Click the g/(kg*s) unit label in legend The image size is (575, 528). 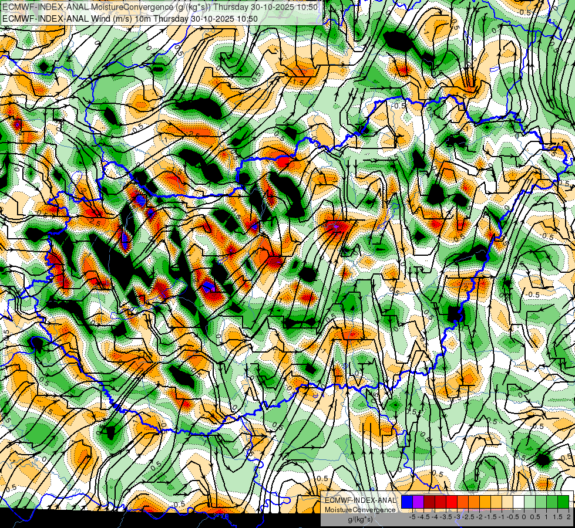(x=360, y=520)
